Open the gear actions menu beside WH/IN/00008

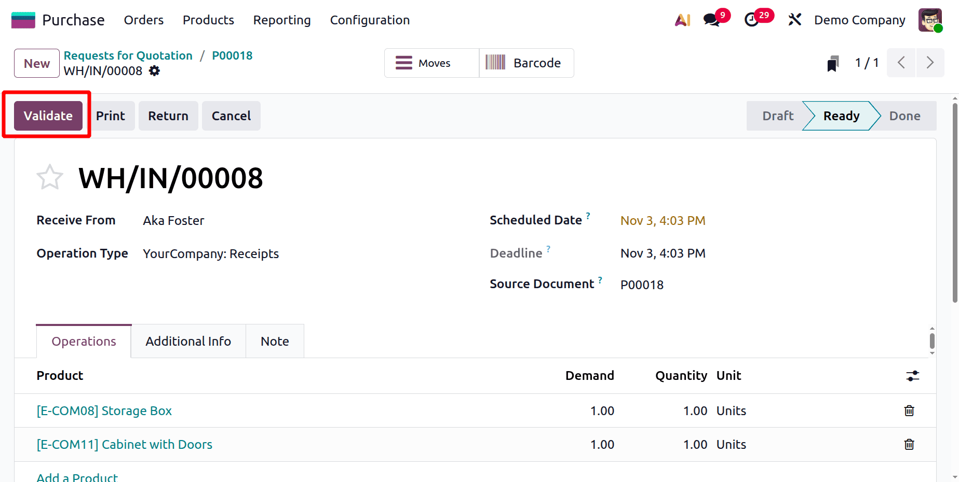coord(154,71)
